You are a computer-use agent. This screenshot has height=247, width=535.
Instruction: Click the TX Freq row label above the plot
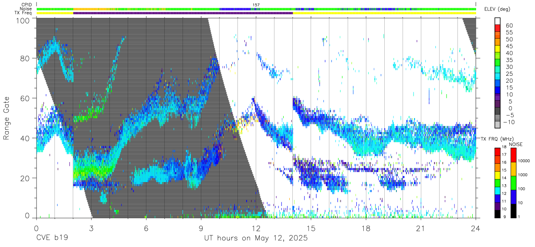[23, 13]
